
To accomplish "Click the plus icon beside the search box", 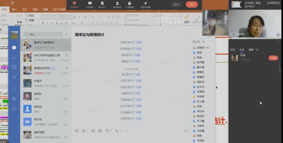I will [x=66, y=34].
